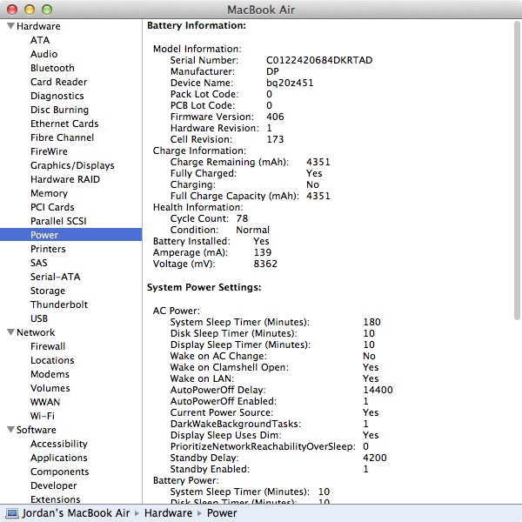Click the Voltage value 8362
Image resolution: width=522 pixels, height=522 pixels.
(x=265, y=264)
